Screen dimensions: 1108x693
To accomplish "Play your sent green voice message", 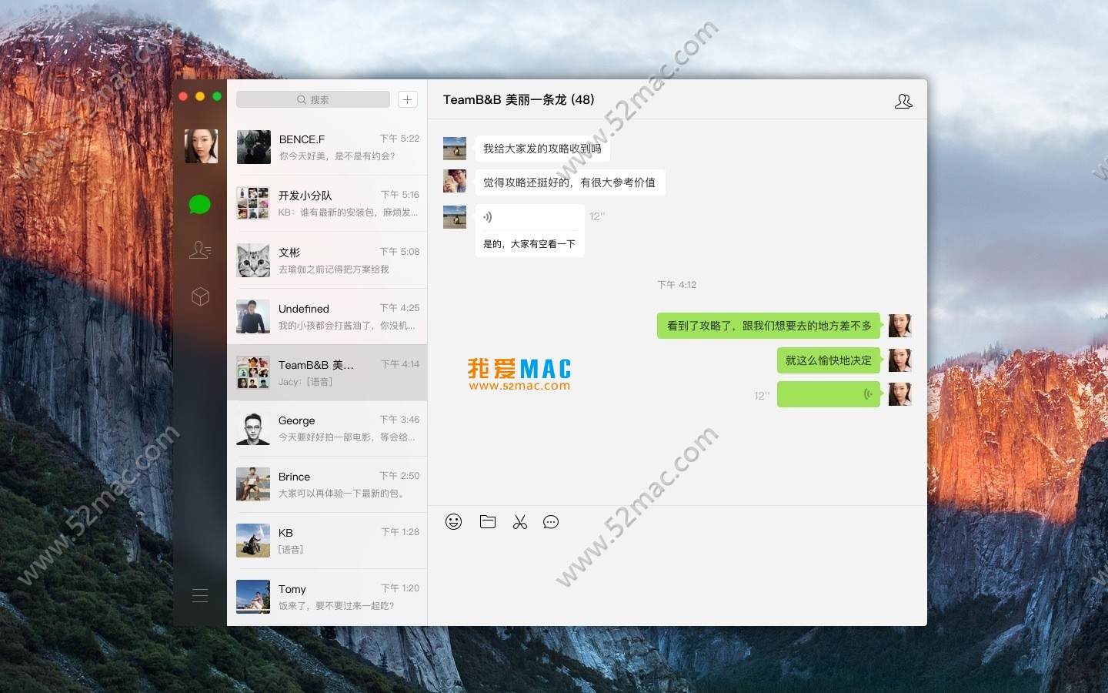I will coord(829,394).
